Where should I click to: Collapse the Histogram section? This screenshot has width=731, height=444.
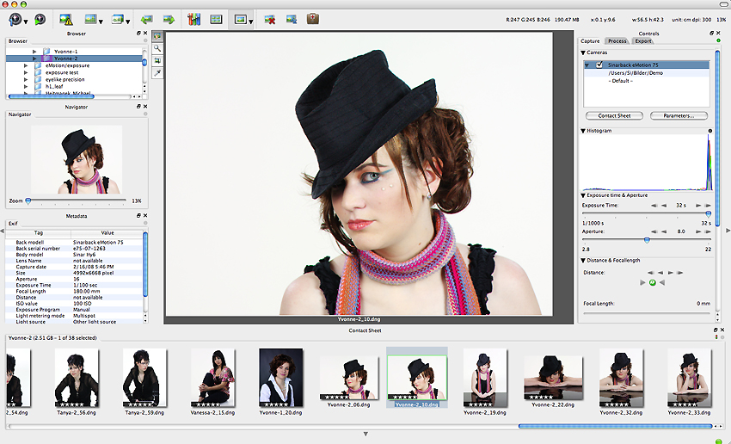tap(584, 131)
